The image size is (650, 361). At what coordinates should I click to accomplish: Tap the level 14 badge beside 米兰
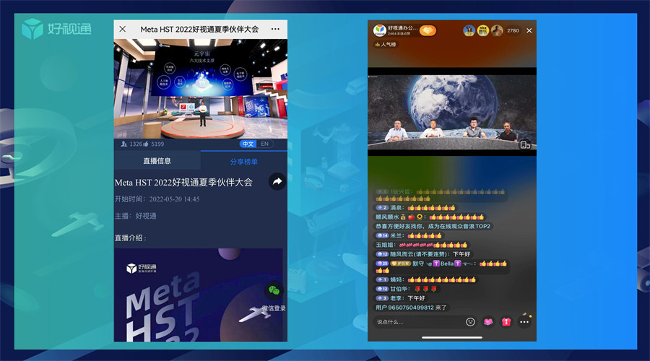[x=382, y=235]
